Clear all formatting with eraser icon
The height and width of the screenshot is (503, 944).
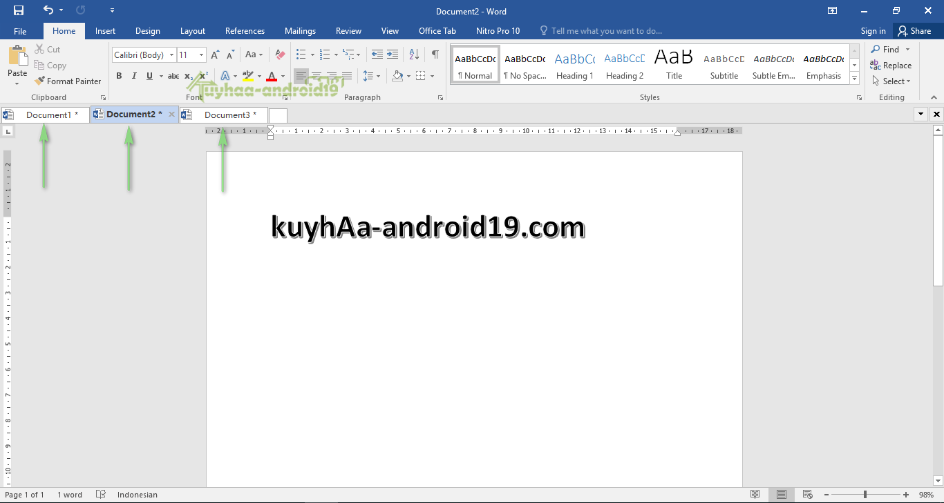[x=280, y=55]
